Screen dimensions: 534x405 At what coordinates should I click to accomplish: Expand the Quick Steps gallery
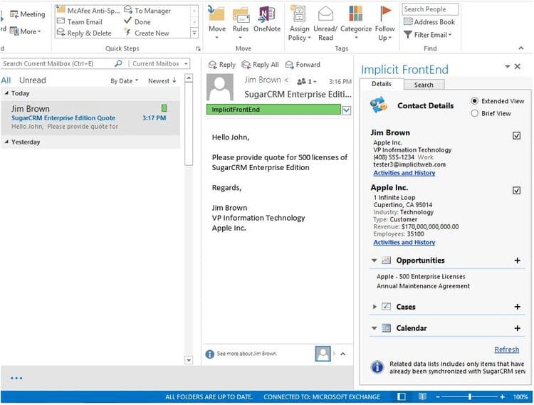(x=194, y=33)
